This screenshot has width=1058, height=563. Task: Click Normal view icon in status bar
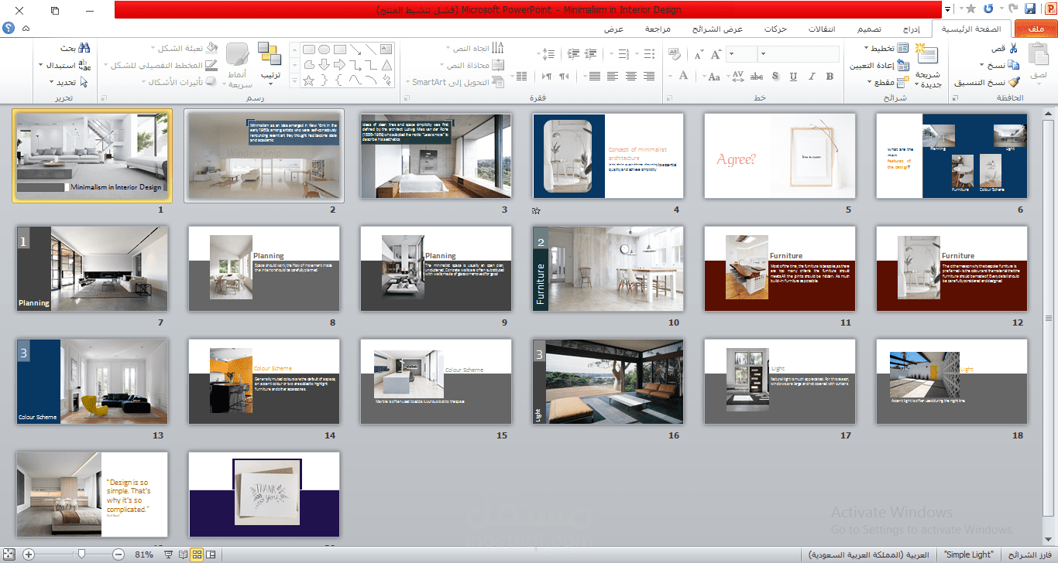pos(211,554)
